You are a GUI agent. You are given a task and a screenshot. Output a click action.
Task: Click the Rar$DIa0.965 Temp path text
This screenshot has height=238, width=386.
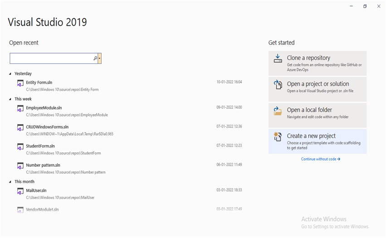(x=70, y=134)
